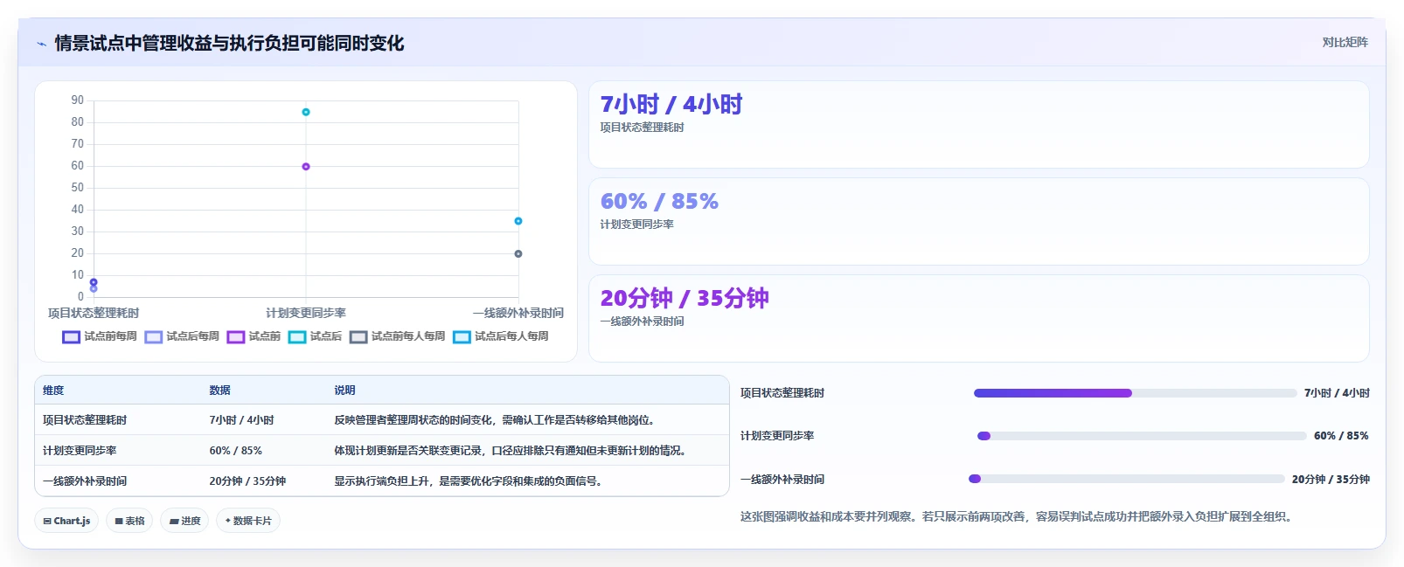Click the 对比矩阵 label at top right
The height and width of the screenshot is (567, 1404).
pos(1345,42)
